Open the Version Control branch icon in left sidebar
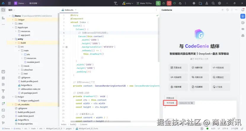The image size is (246, 131). 3,123
